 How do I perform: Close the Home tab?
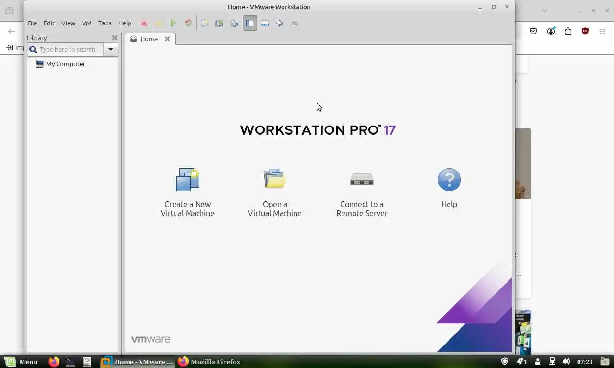(167, 39)
